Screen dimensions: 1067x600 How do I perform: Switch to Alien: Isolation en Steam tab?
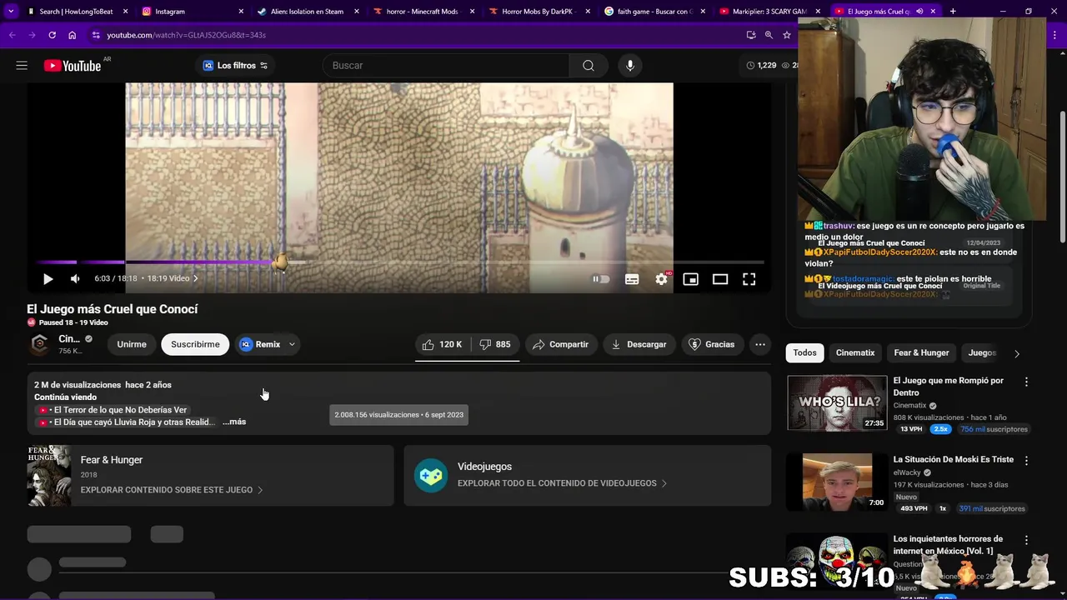(x=307, y=12)
